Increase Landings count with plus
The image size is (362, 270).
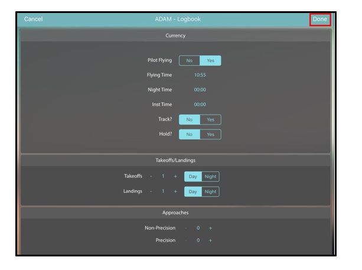[175, 191]
